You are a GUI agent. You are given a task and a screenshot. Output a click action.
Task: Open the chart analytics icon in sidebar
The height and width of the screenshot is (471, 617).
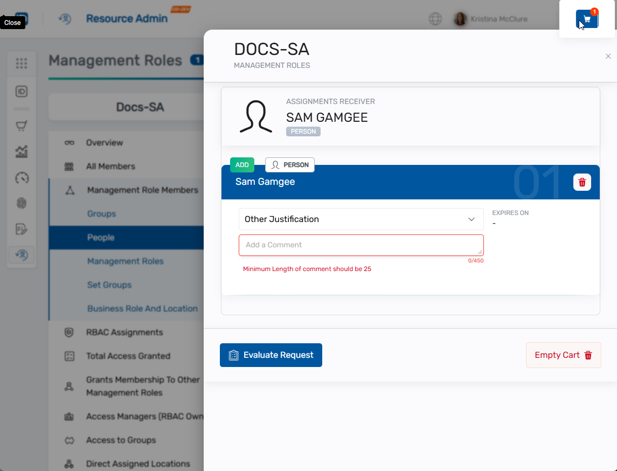[x=22, y=152]
